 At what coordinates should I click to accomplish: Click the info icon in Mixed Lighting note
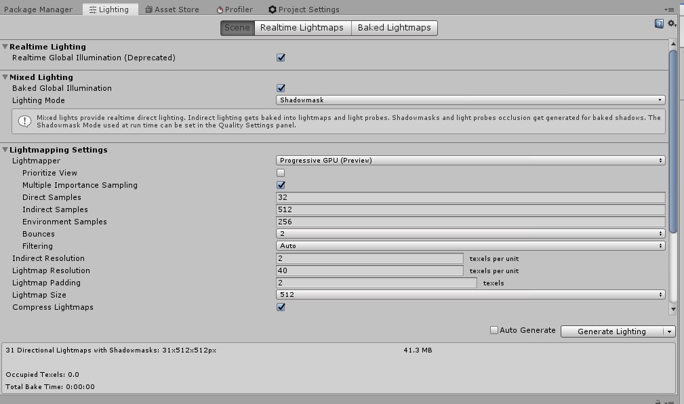[24, 121]
